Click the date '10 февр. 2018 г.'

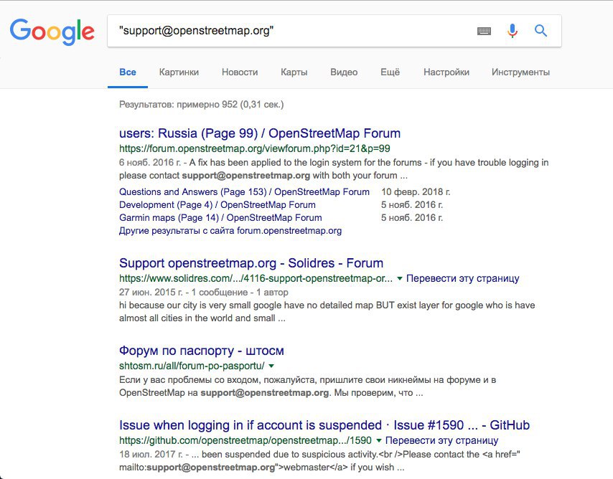click(x=416, y=192)
